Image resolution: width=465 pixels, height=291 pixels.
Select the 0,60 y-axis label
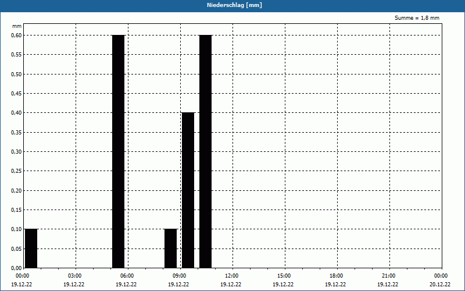(x=16, y=36)
